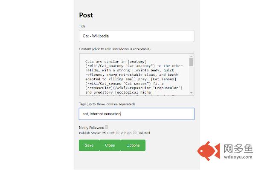Select the Draft publish status

point(104,133)
